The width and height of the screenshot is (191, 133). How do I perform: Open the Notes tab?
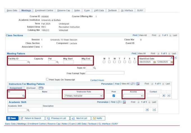click(x=77, y=10)
